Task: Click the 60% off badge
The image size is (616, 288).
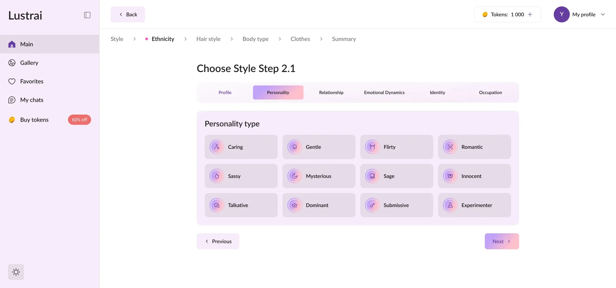Action: pyautogui.click(x=79, y=120)
